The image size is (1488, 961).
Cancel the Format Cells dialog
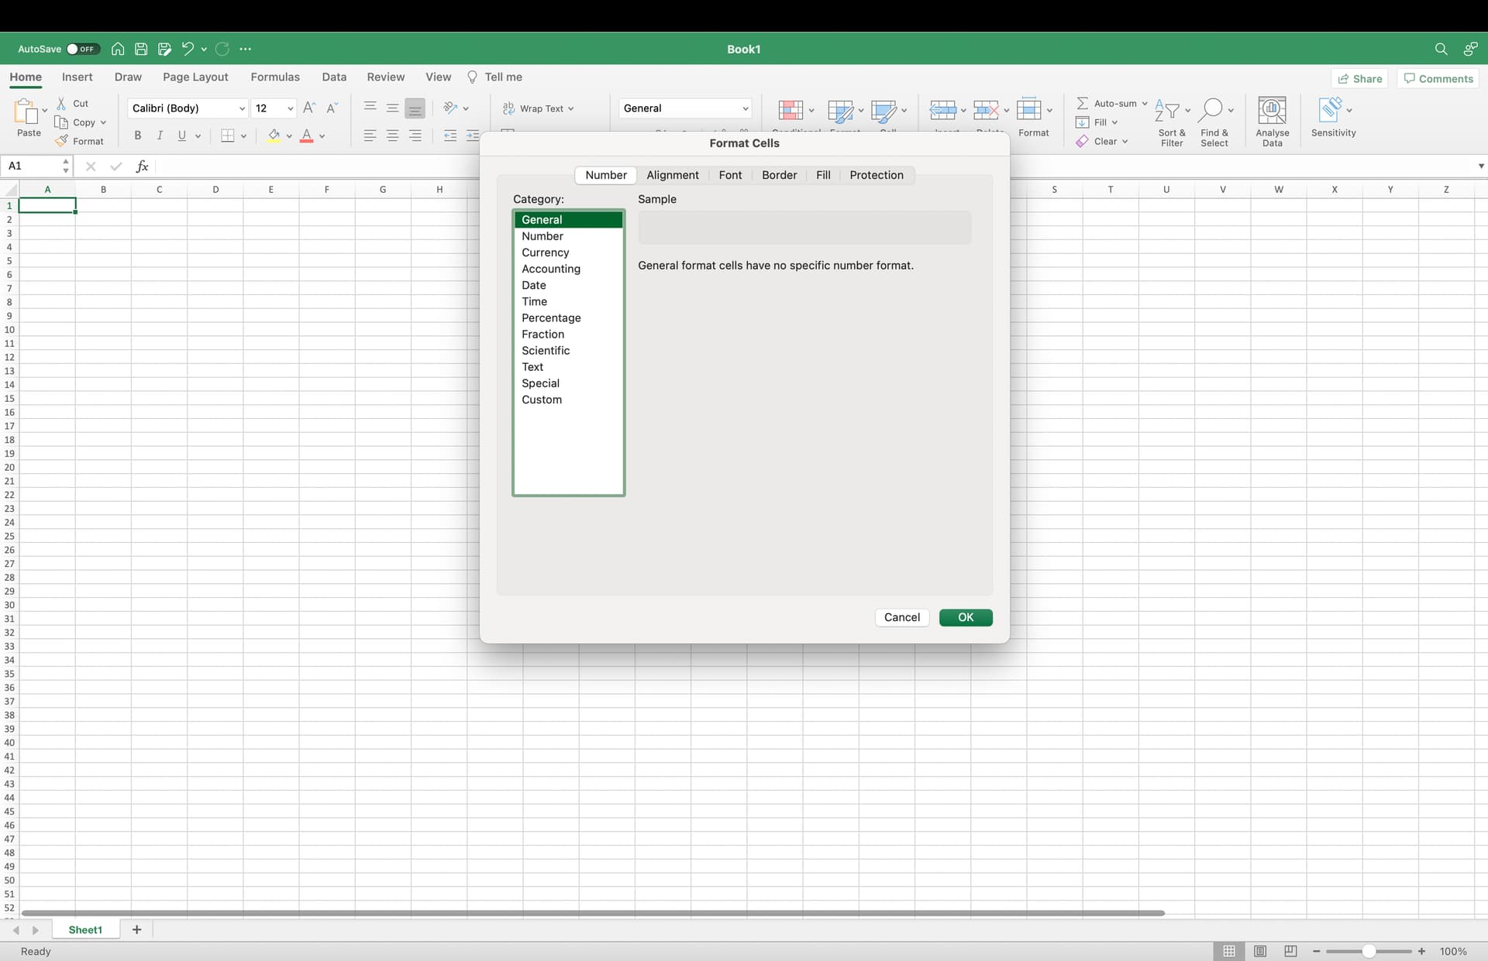point(901,617)
